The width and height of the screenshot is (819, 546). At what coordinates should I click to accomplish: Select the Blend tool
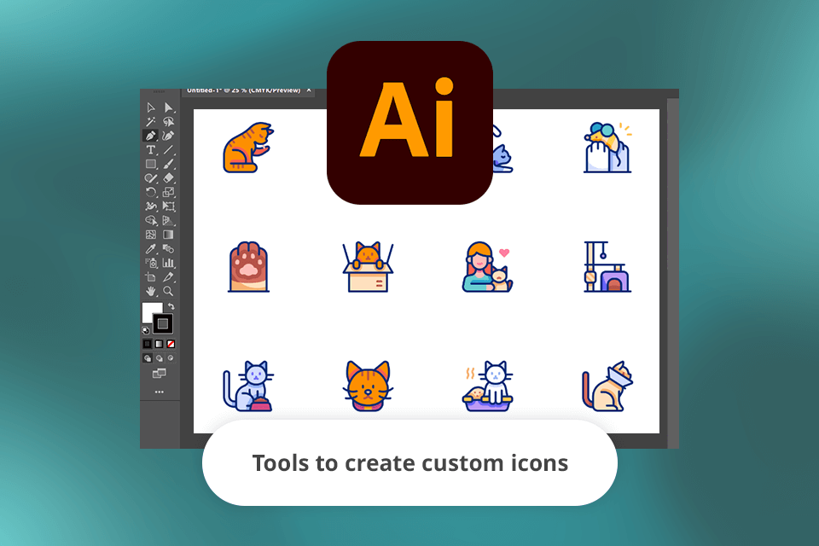[168, 249]
